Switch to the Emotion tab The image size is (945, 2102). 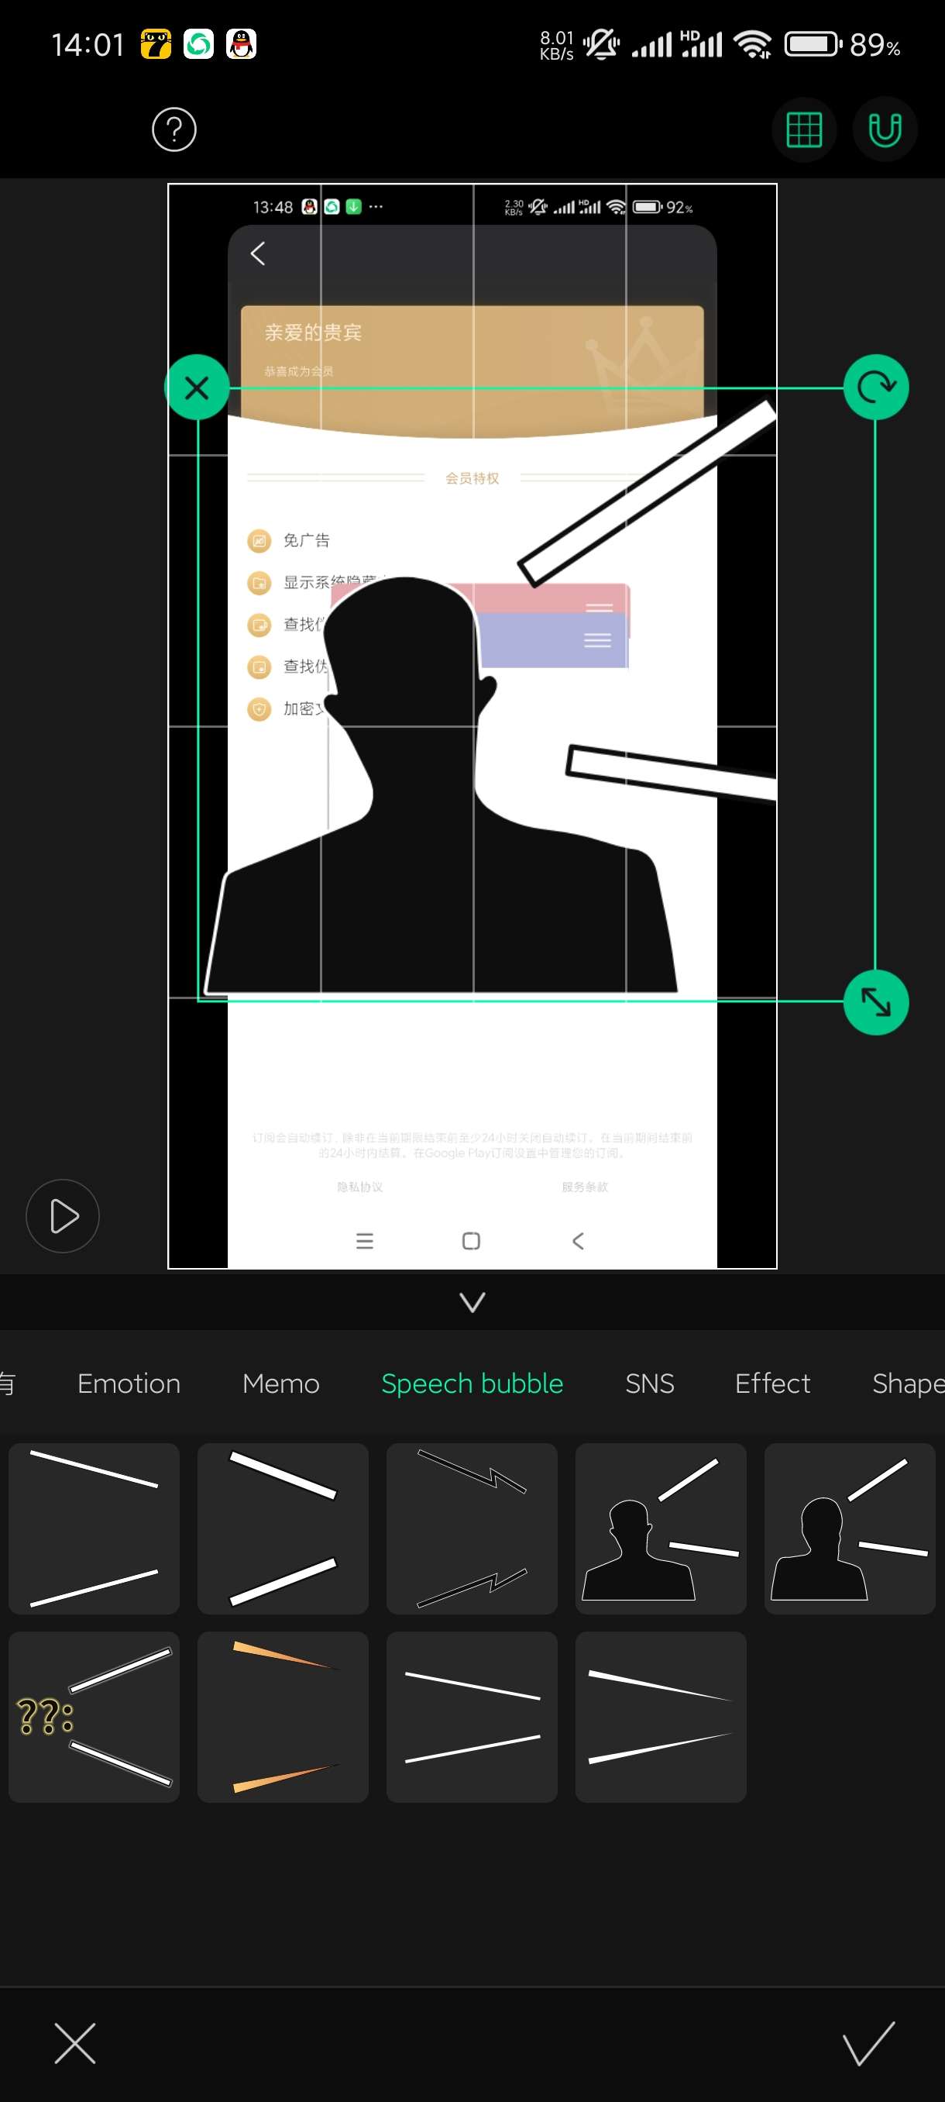tap(129, 1383)
